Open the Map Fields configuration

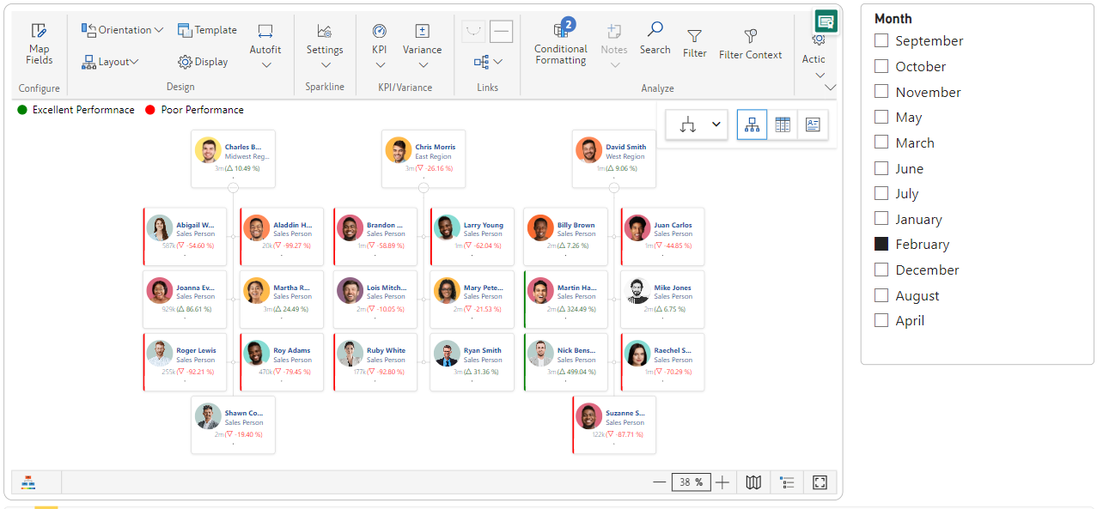point(39,43)
